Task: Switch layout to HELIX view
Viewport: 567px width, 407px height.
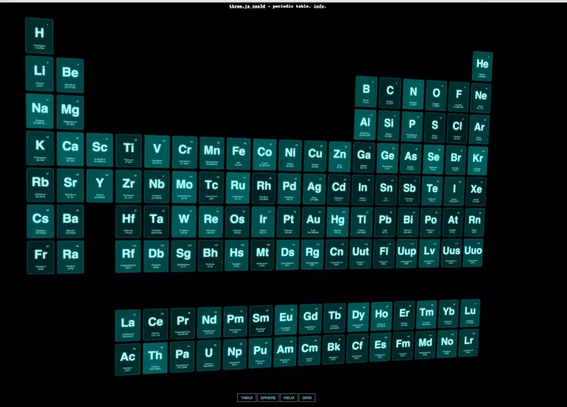Action: pyautogui.click(x=289, y=398)
